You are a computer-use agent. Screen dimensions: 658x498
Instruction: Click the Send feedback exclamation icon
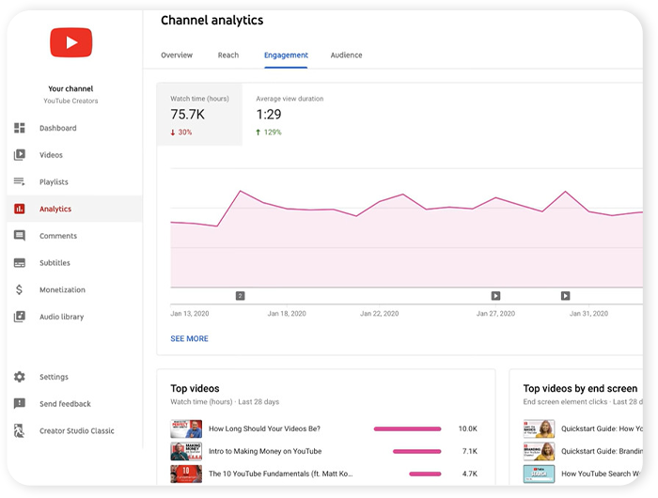[20, 404]
